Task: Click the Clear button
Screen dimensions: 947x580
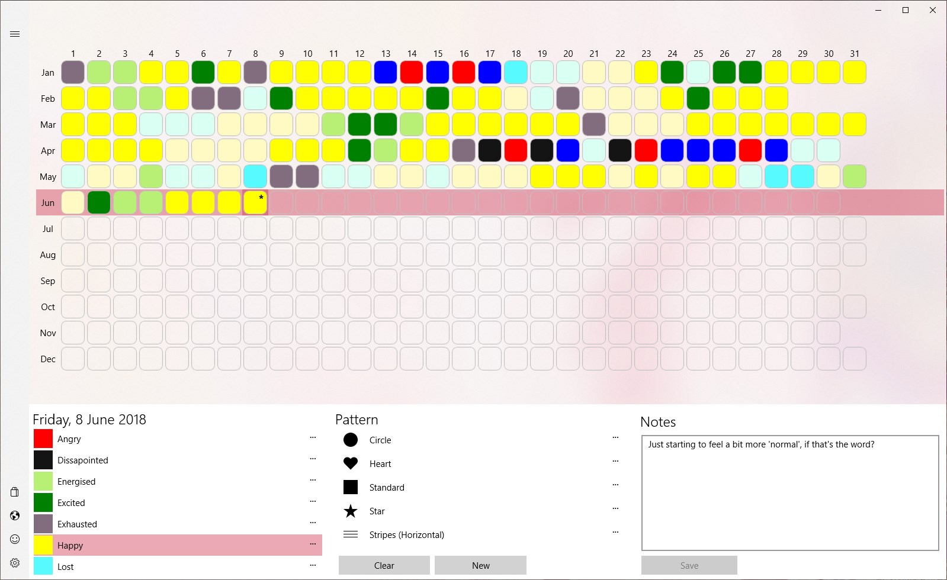Action: click(x=384, y=565)
